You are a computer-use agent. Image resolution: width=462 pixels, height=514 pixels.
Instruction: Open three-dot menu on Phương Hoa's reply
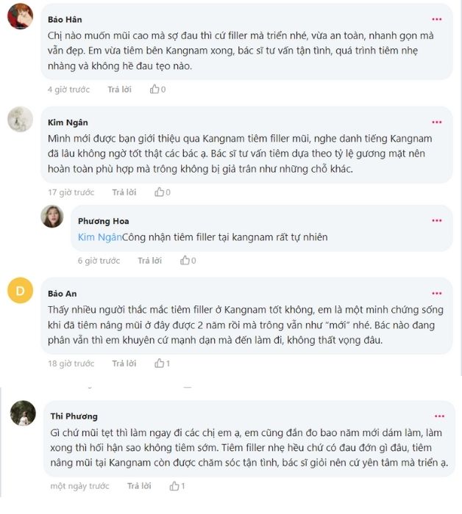(437, 220)
